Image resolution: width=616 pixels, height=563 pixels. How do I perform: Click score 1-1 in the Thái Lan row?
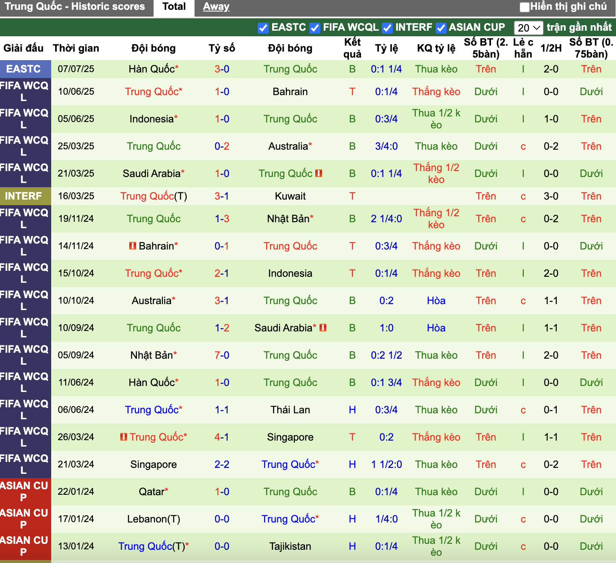(222, 410)
